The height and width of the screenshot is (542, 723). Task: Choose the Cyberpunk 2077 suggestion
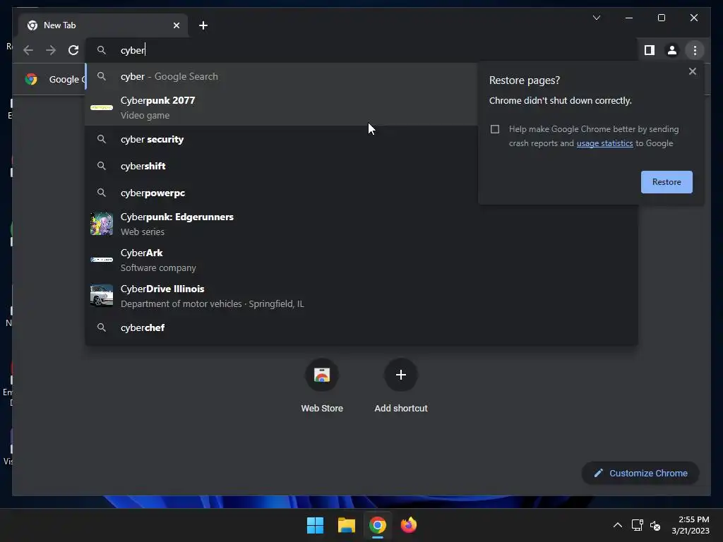click(281, 107)
